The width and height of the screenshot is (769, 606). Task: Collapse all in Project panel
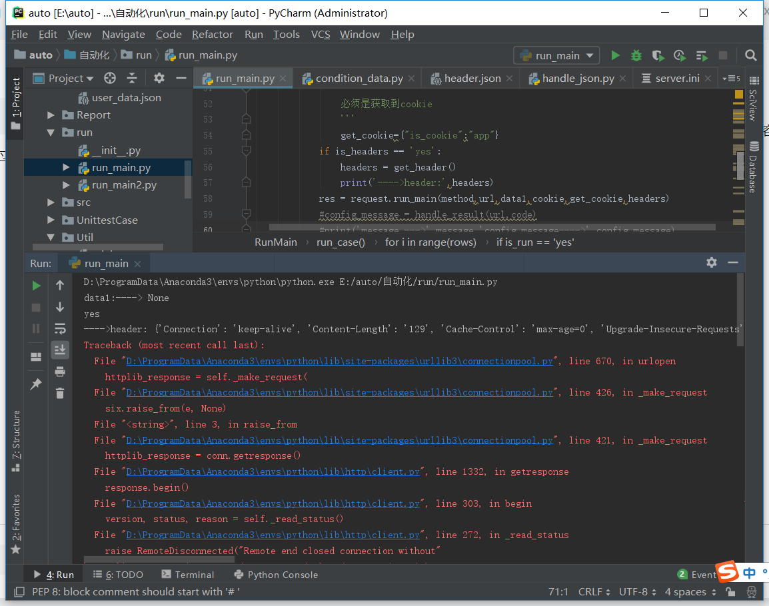coord(132,78)
